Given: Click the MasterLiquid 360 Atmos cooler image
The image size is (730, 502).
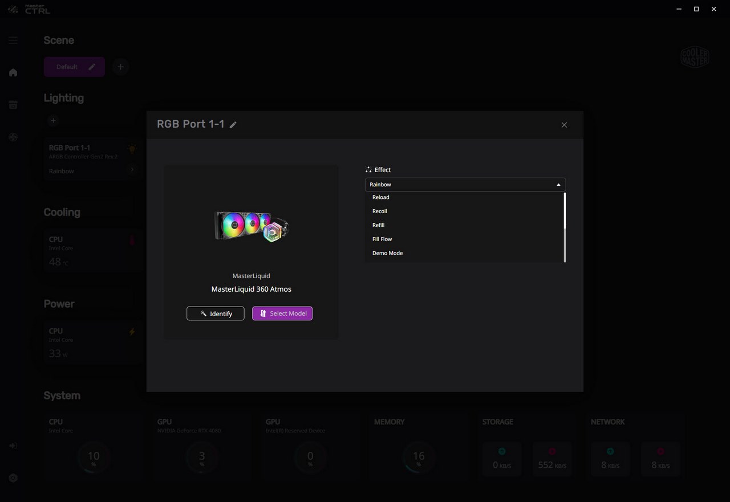Looking at the screenshot, I should point(251,226).
